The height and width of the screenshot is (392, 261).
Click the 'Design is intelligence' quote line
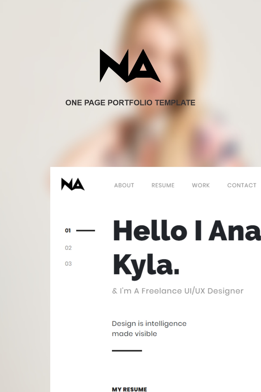(x=149, y=324)
